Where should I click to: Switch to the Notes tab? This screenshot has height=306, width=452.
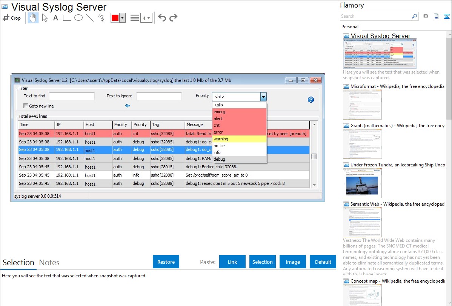click(49, 263)
